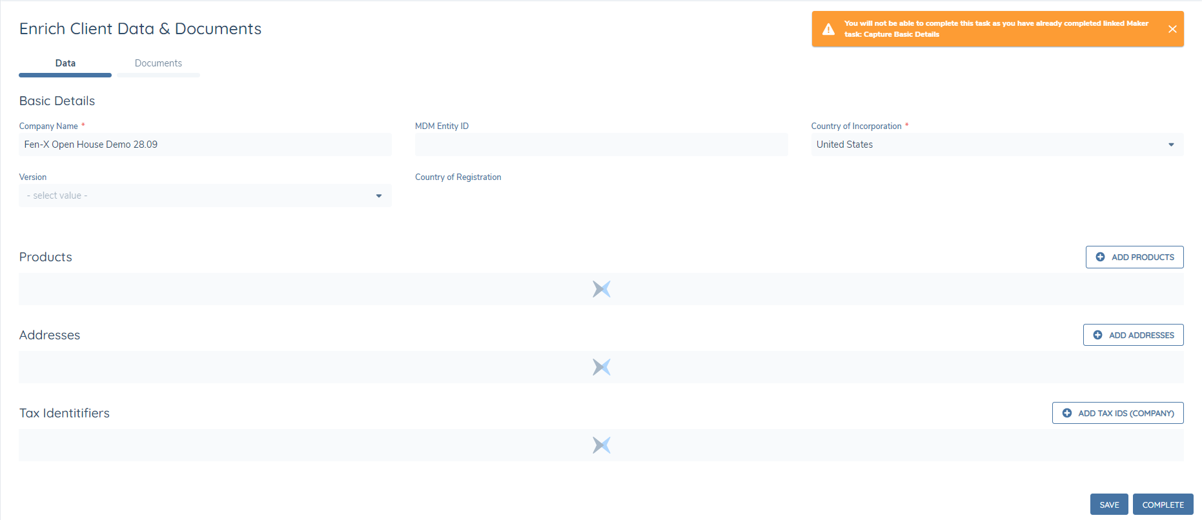Focus the Company Name input field
This screenshot has height=520, width=1202.
(x=205, y=145)
